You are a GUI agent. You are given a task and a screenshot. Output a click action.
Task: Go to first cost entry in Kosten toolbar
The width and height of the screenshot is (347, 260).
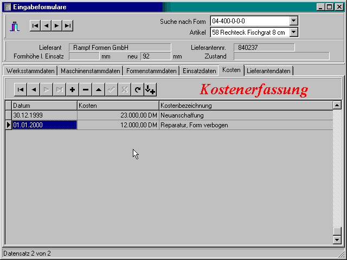tap(20, 90)
